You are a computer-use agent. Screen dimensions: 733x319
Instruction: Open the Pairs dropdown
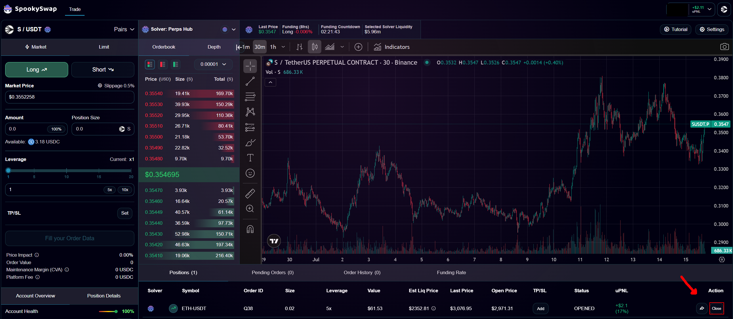(124, 29)
